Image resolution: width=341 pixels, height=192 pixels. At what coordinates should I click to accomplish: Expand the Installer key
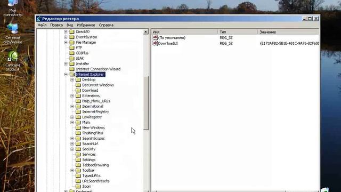pyautogui.click(x=66, y=64)
